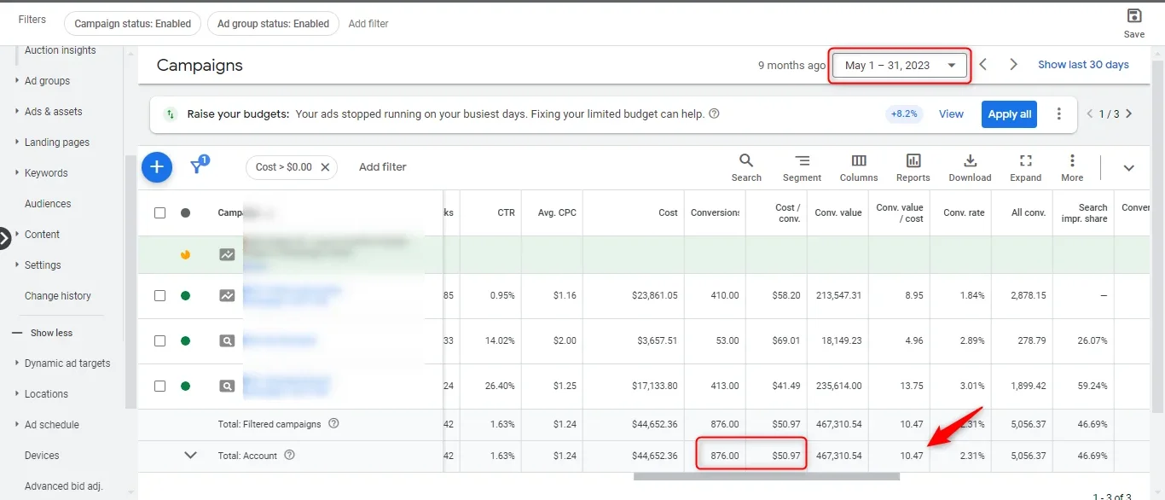
Task: Click the +8.2% recommendation badge
Action: click(904, 113)
